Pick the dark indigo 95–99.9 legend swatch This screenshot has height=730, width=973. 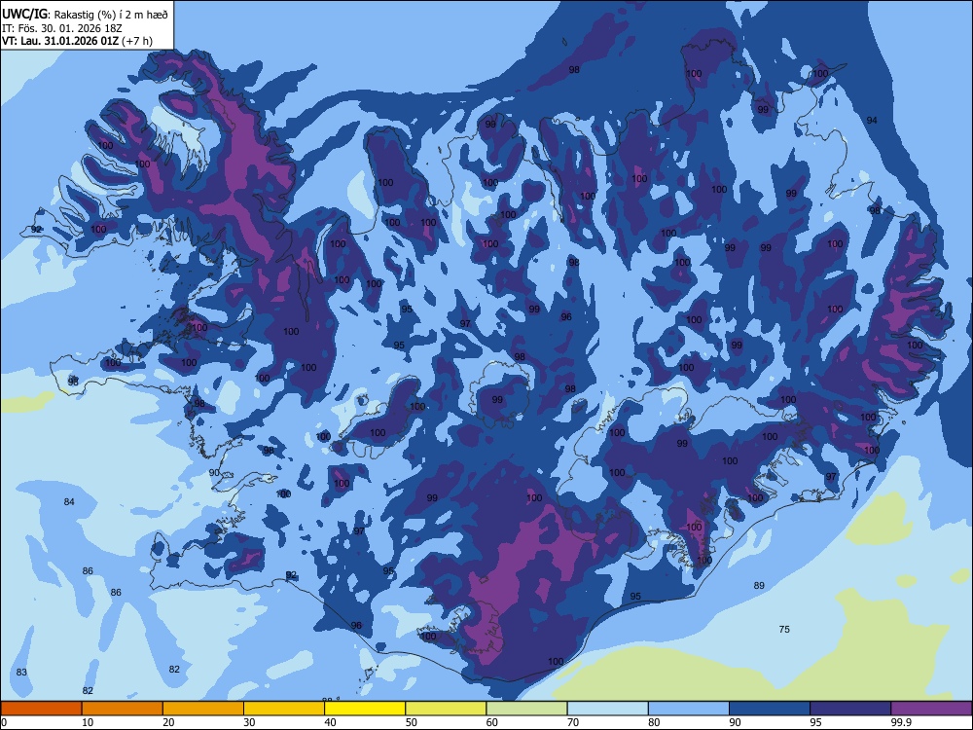[850, 709]
